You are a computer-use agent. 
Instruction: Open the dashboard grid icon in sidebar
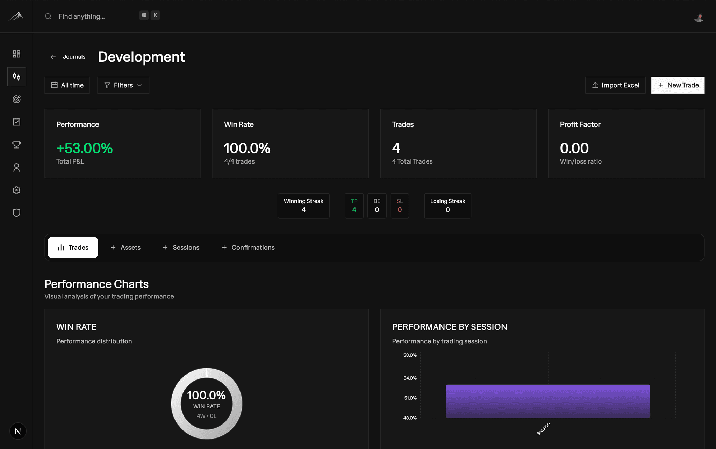coord(16,54)
